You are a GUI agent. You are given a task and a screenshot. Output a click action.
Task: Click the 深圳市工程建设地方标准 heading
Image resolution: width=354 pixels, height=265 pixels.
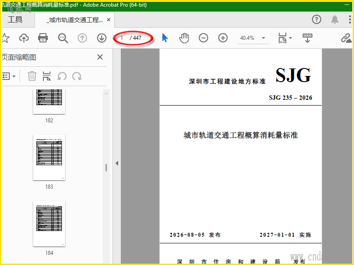(x=227, y=81)
